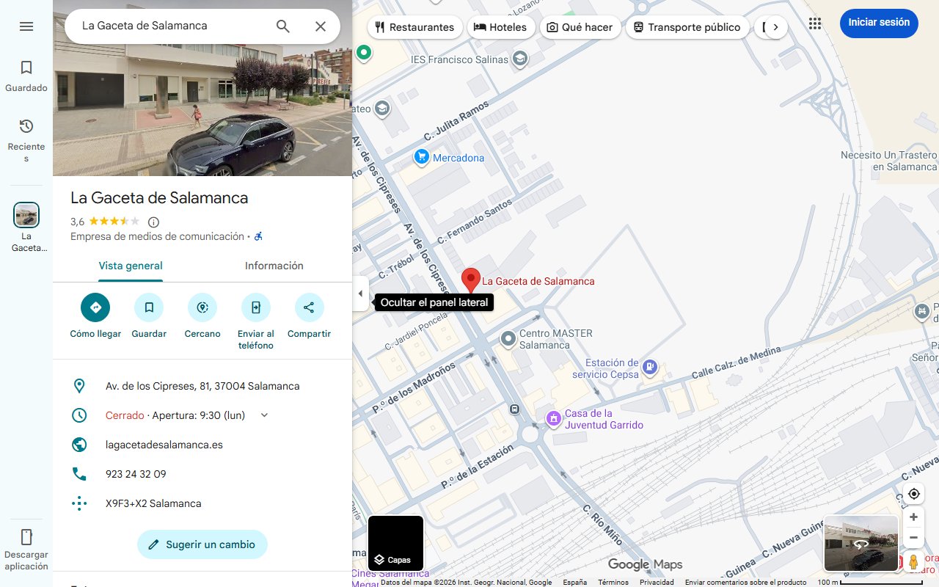This screenshot has height=587, width=939.
Task: Click the Enviar al teléfono icon
Action: [x=255, y=307]
